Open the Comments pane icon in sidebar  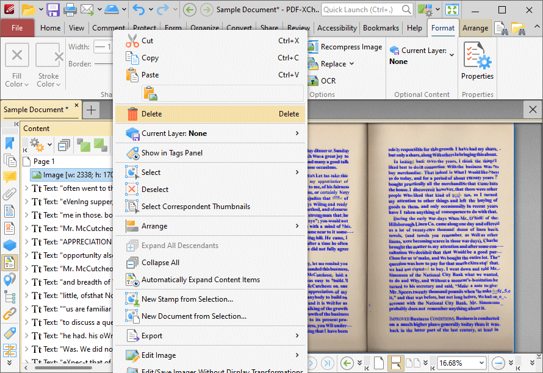coord(9,177)
